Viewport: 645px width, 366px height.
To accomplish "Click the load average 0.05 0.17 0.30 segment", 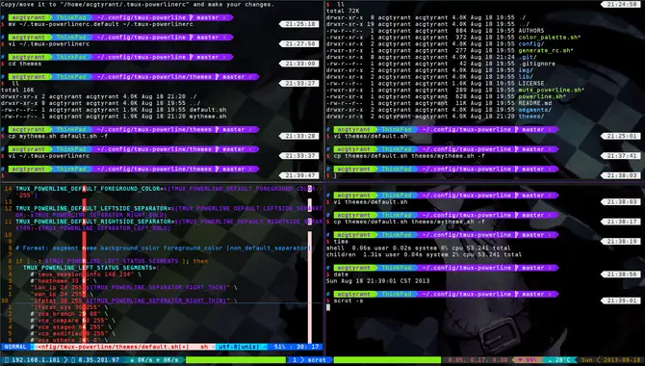I will (x=477, y=360).
